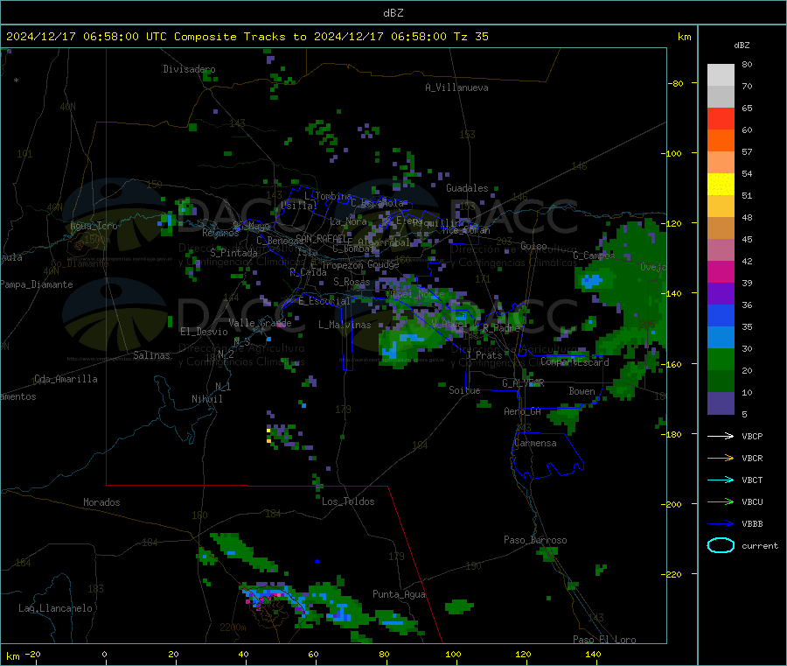Click the A_Villanueva map label
Viewport: 787px width, 666px height.
[x=456, y=88]
